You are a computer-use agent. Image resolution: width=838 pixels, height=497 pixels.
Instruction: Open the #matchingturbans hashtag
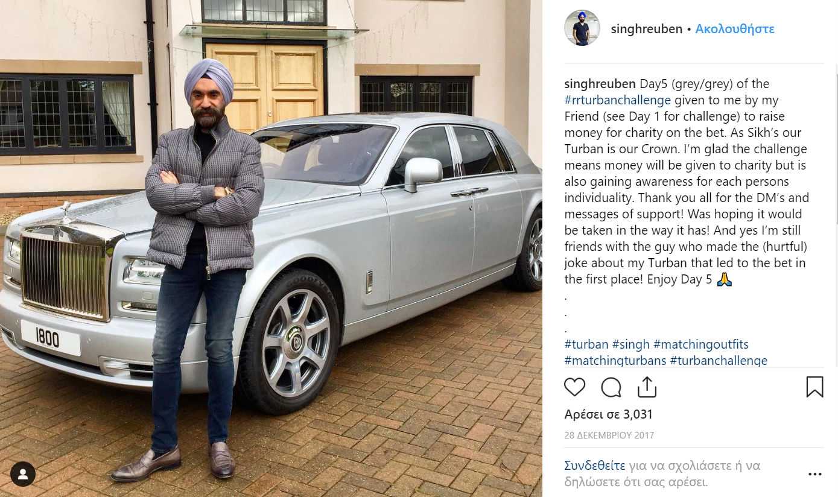pyautogui.click(x=615, y=361)
